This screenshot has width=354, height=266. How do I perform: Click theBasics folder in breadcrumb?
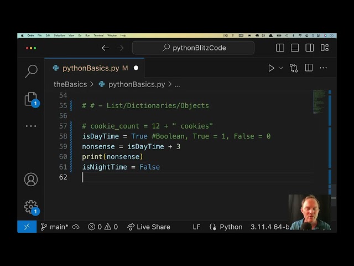(70, 84)
